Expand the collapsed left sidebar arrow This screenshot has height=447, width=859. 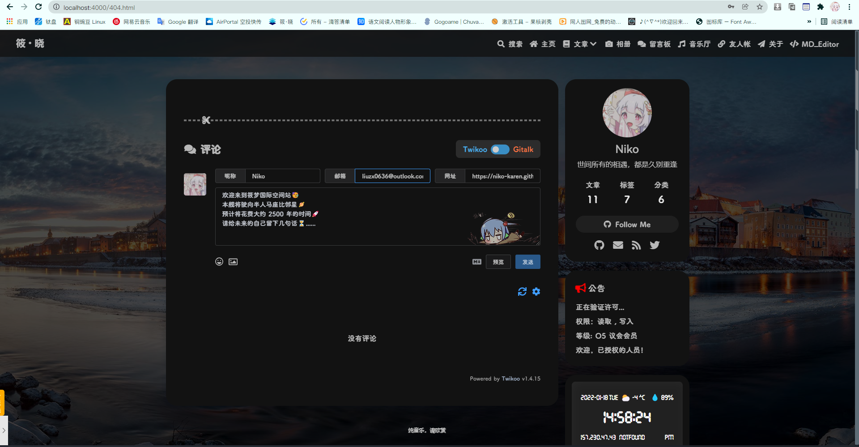click(4, 431)
